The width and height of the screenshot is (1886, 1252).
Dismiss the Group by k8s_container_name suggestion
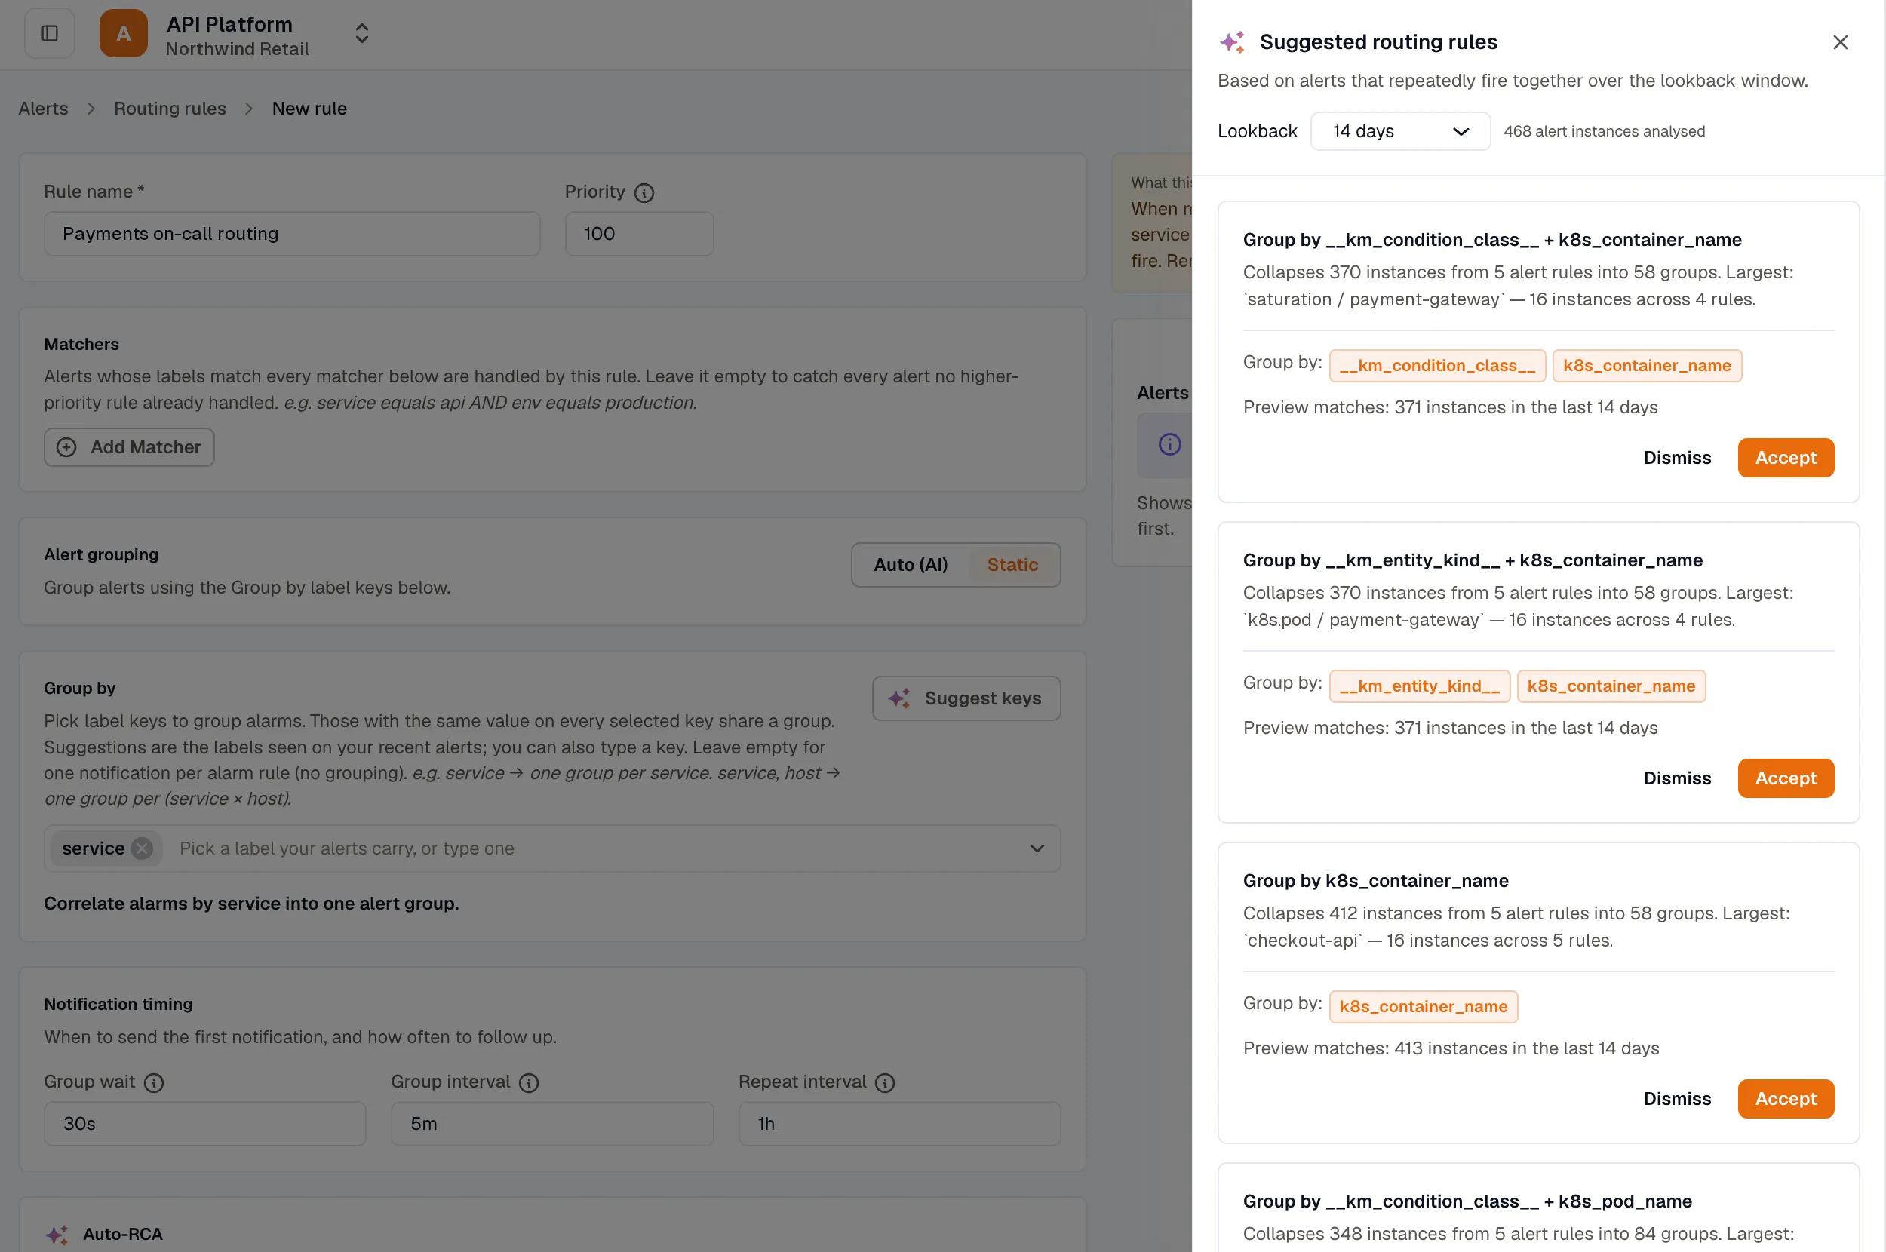[x=1677, y=1099]
